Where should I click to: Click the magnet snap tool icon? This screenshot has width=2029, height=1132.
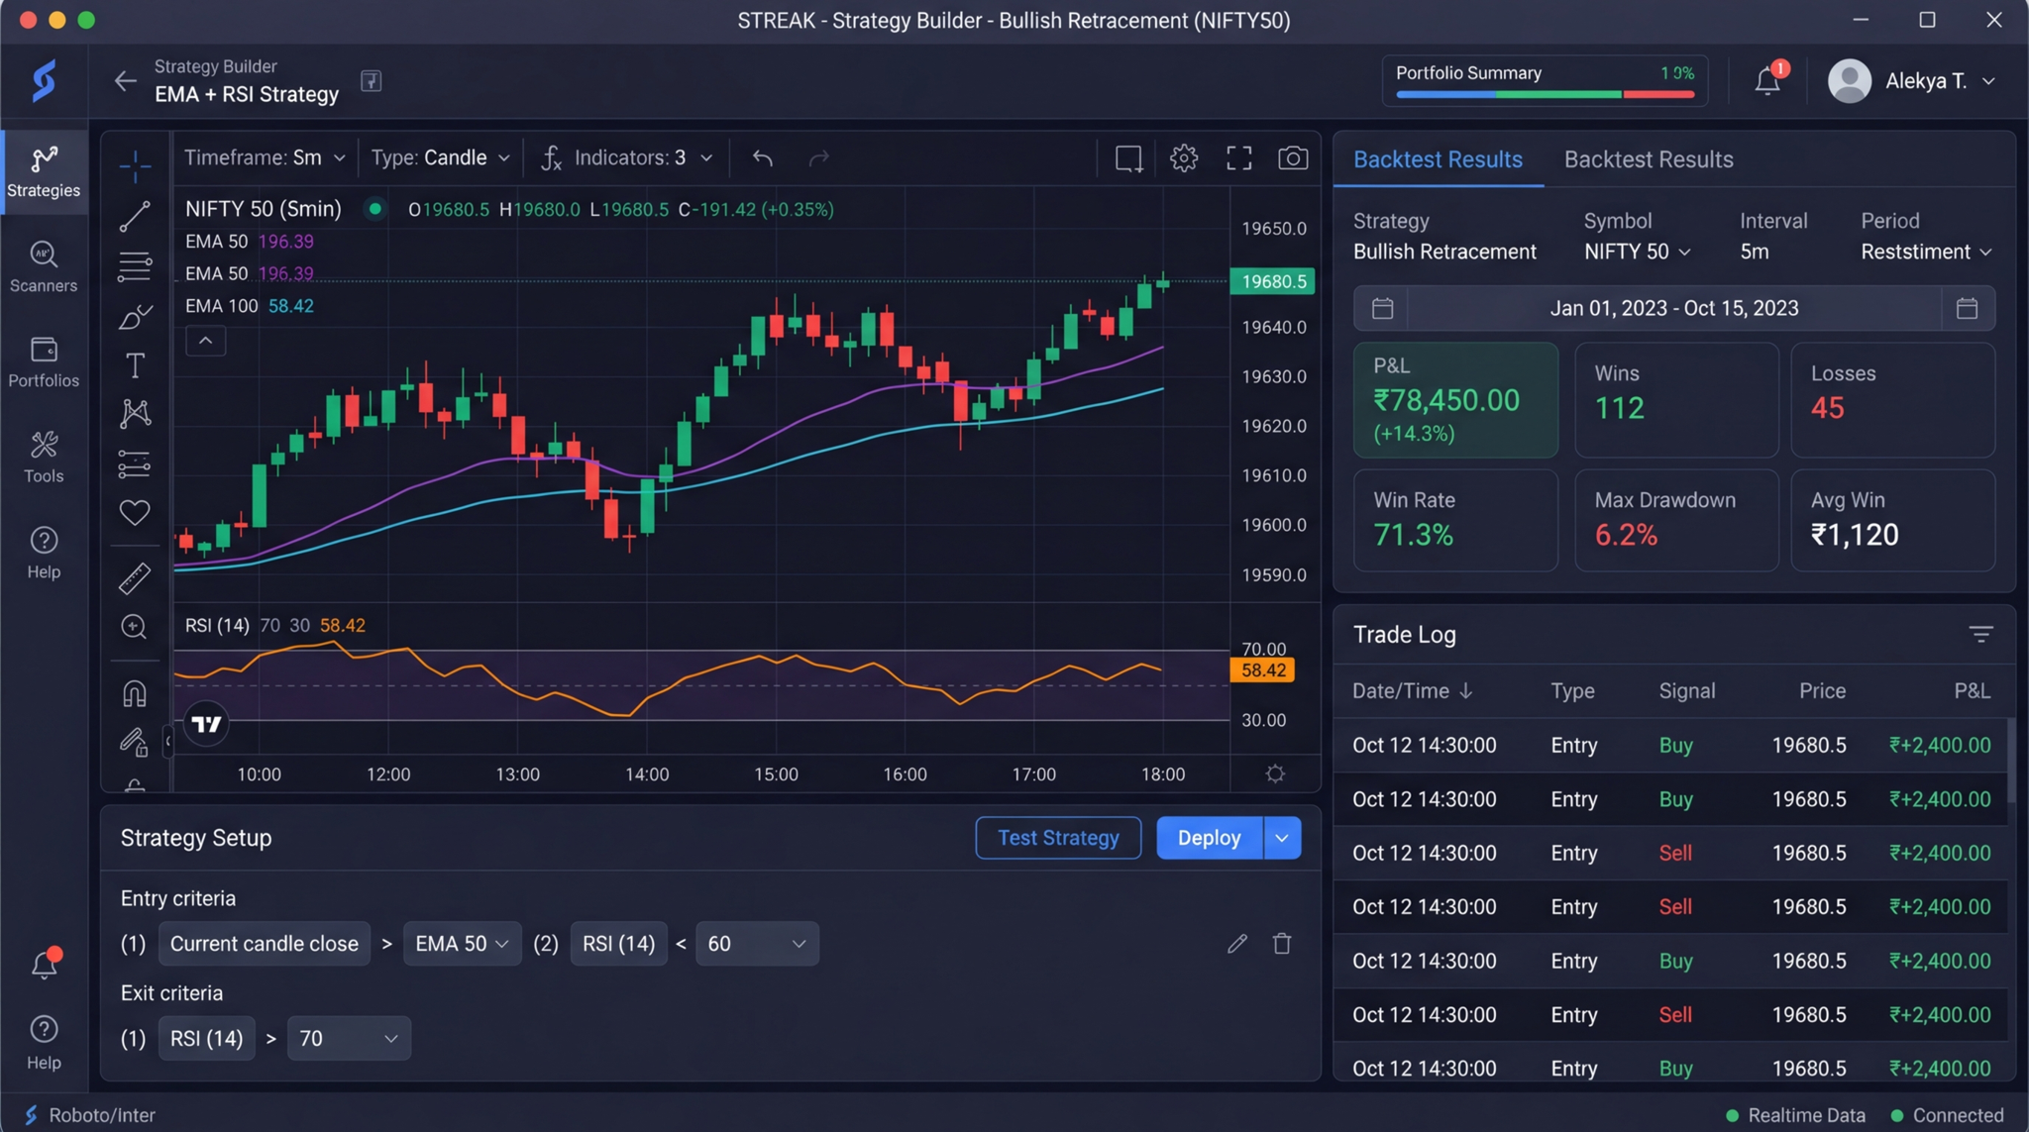coord(135,693)
